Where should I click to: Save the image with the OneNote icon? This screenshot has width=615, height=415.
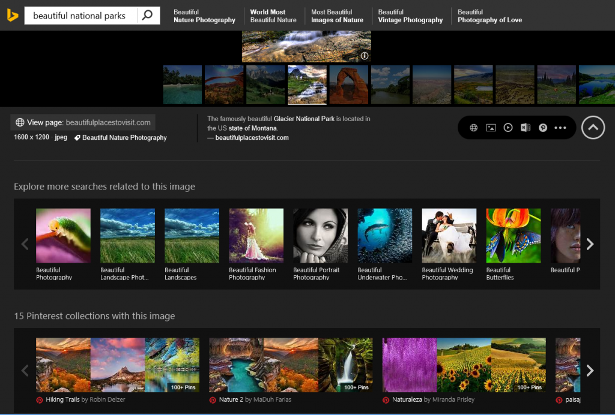(x=526, y=127)
